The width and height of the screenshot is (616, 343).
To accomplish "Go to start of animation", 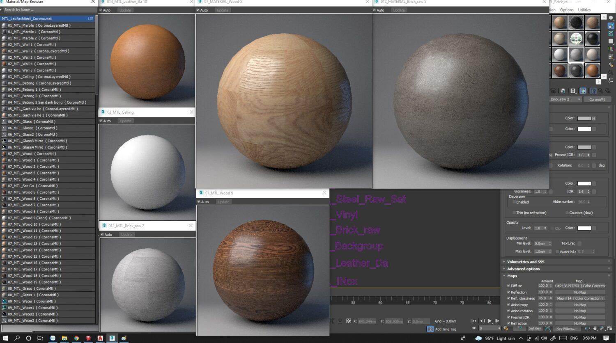I will point(474,321).
